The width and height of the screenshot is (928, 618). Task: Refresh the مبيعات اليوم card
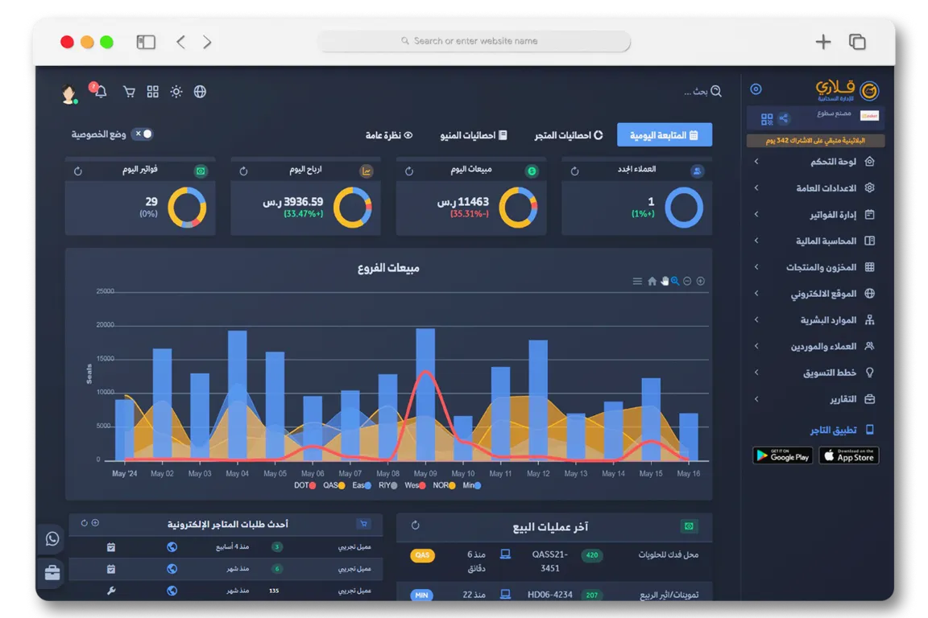click(409, 171)
